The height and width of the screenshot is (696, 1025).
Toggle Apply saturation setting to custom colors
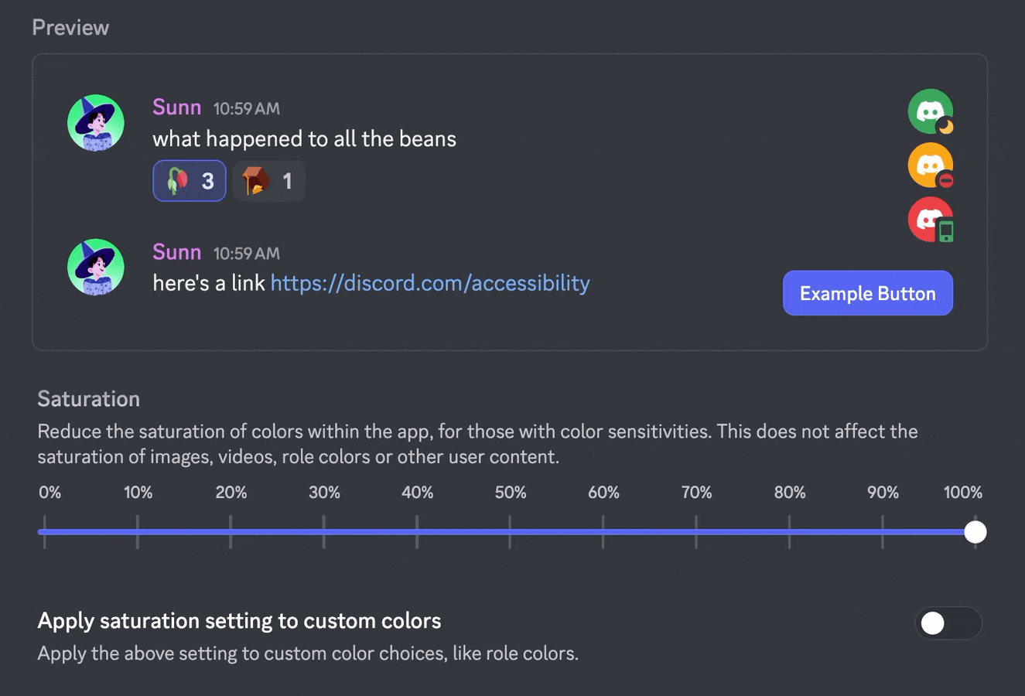tap(948, 623)
